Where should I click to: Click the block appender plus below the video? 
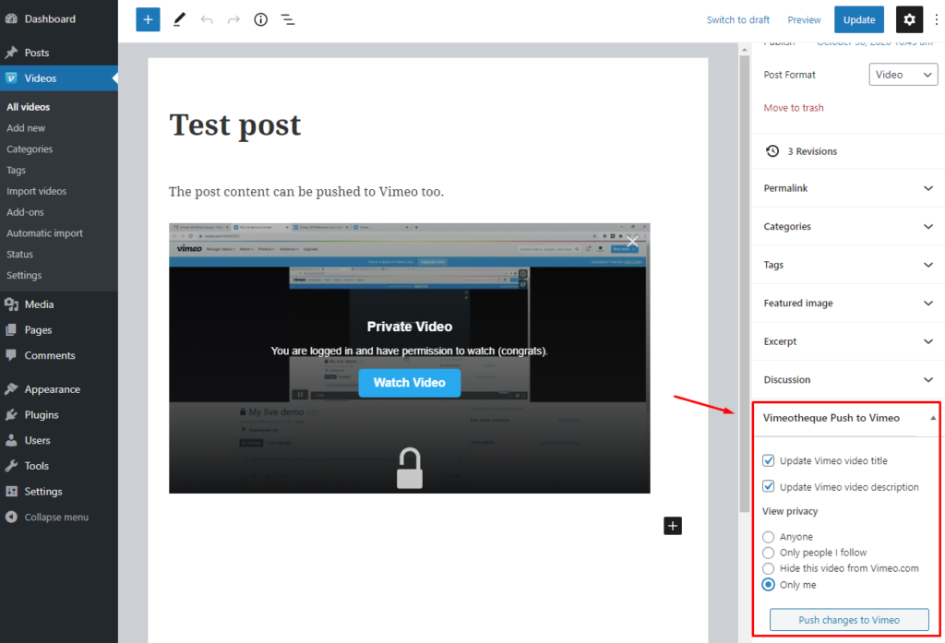coord(673,526)
